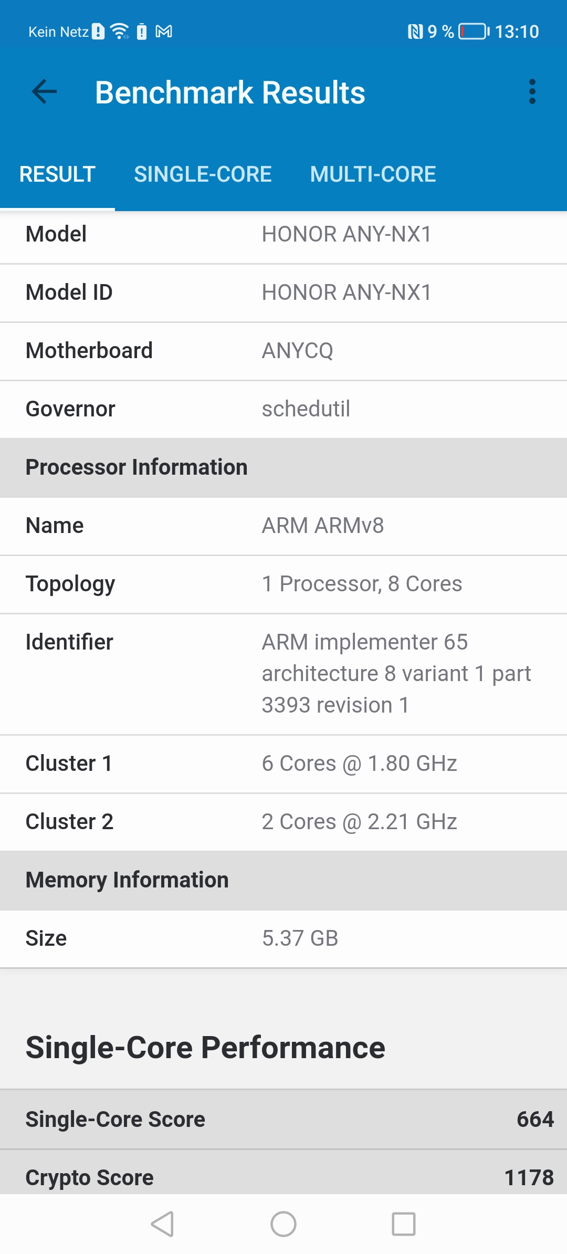Tap the Governor schedutil row
This screenshot has width=567, height=1254.
coord(283,409)
